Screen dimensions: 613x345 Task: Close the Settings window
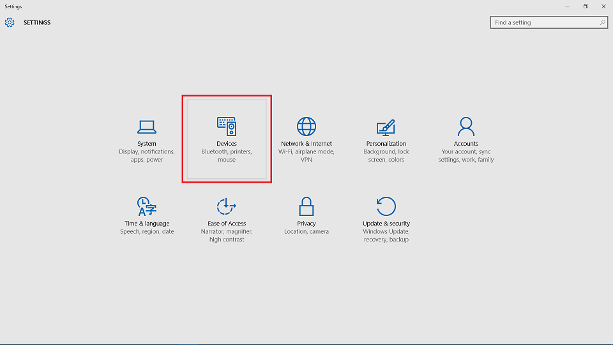(603, 6)
